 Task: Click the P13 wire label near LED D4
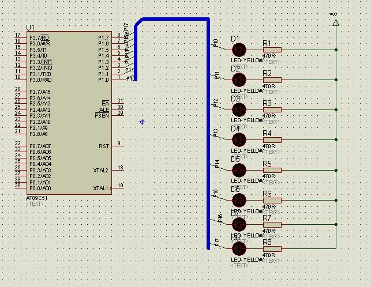(215, 133)
